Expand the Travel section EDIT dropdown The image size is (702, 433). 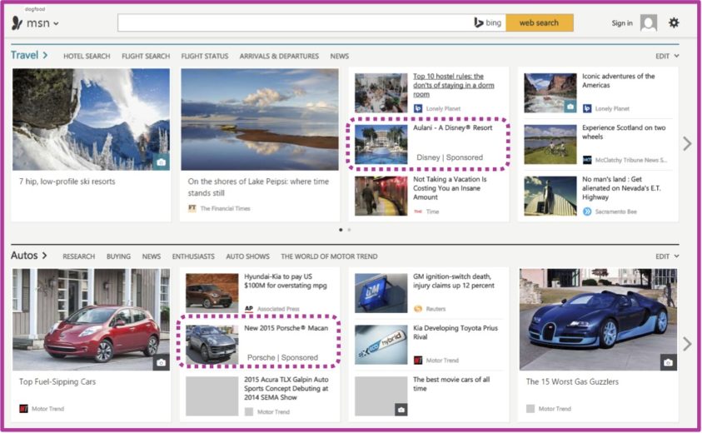click(x=667, y=56)
